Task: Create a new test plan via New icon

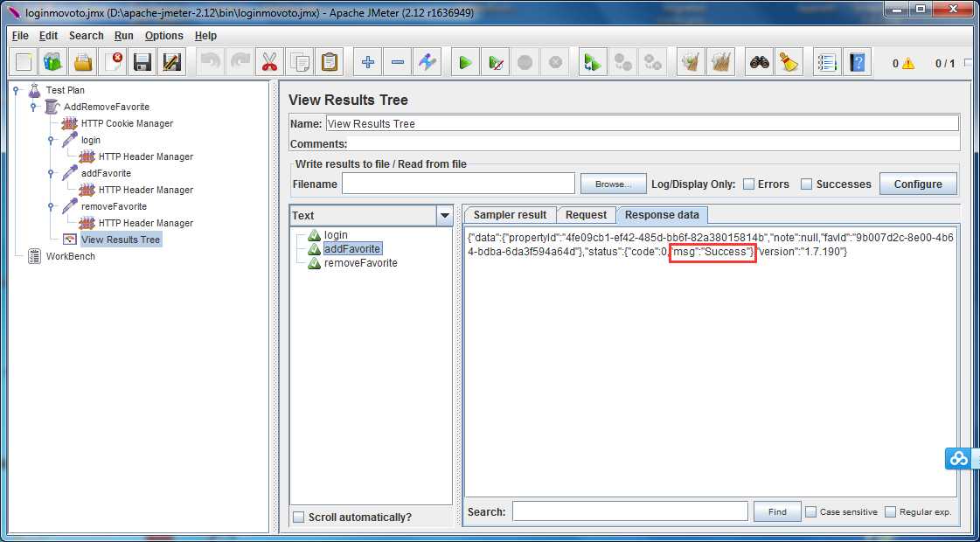Action: pos(24,63)
